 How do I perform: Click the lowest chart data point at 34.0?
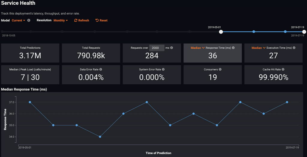click(x=100, y=137)
